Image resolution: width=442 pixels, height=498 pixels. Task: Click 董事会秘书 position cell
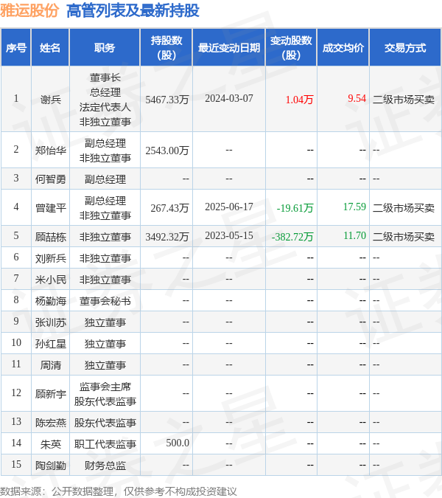click(105, 301)
